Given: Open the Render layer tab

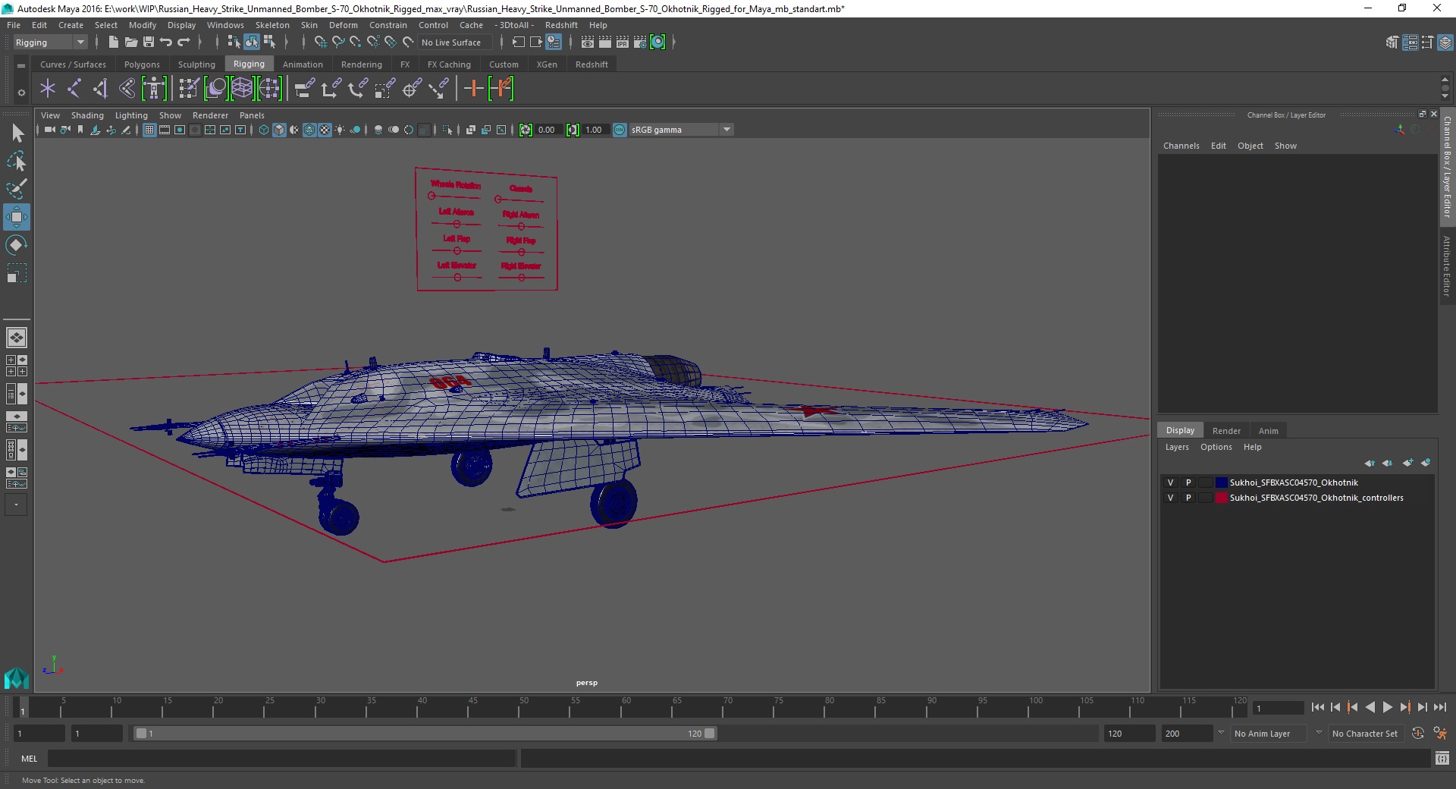Looking at the screenshot, I should pos(1226,430).
